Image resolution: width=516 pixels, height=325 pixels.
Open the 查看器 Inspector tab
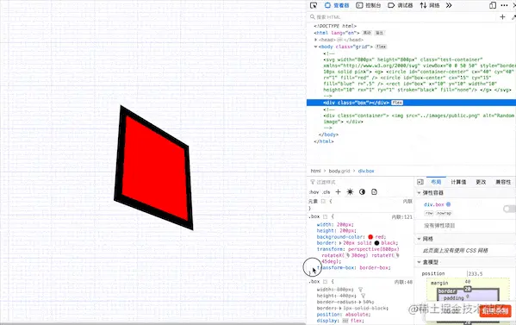336,5
